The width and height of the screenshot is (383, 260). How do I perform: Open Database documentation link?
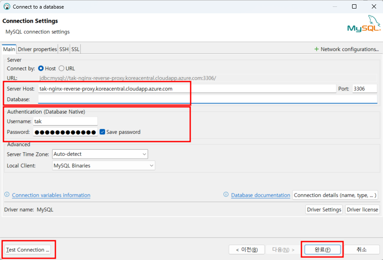tap(260, 195)
